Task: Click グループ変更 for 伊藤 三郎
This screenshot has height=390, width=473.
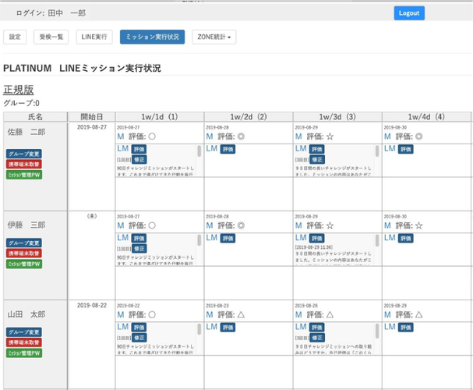Action: (24, 243)
